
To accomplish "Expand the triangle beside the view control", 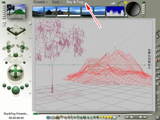I will [30, 38].
